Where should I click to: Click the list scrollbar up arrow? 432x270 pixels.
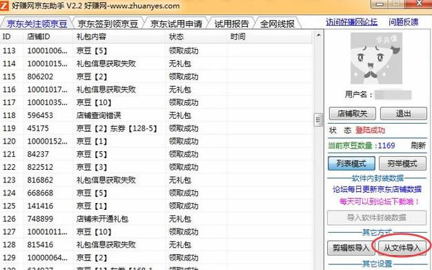coord(319,35)
